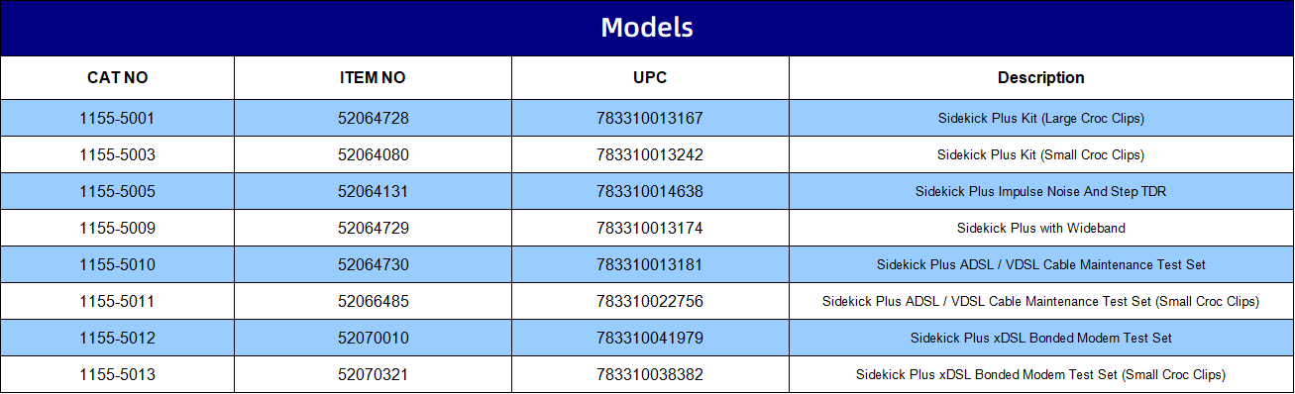Click catalog number 1155-5010 cell
The height and width of the screenshot is (394, 1295).
[118, 264]
